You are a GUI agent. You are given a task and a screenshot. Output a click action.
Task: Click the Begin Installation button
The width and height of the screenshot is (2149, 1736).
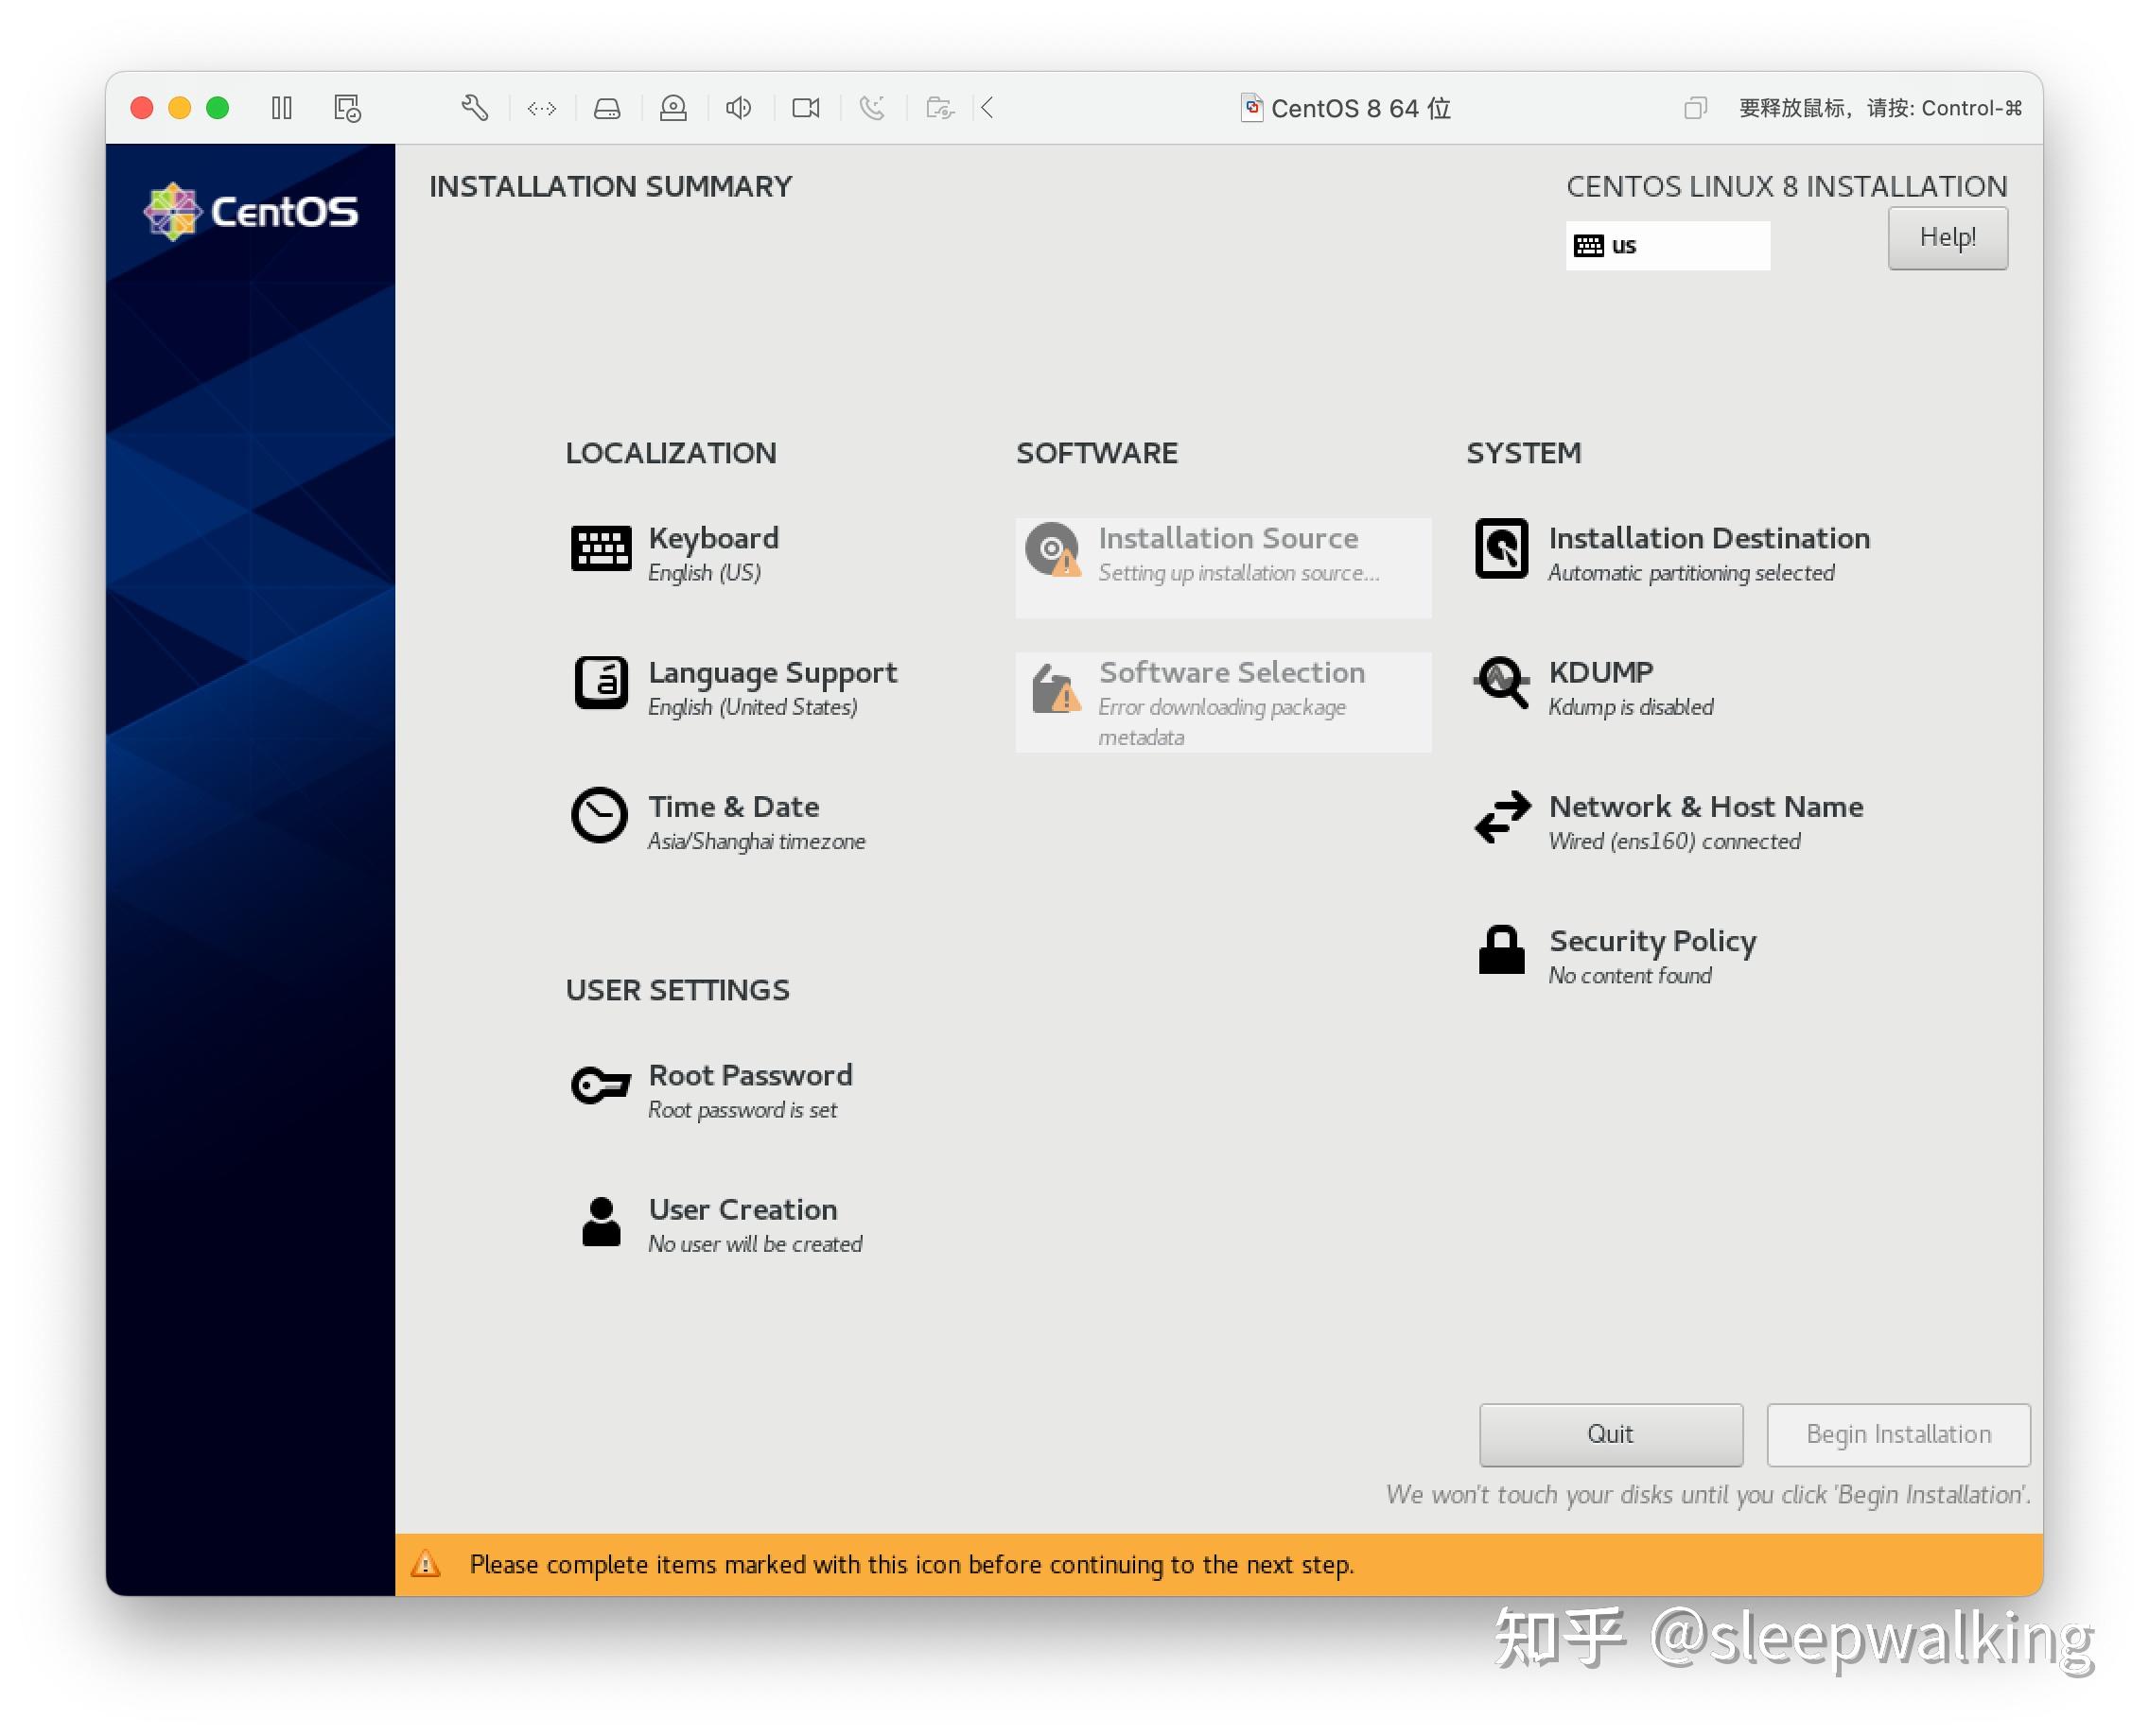(x=1898, y=1434)
